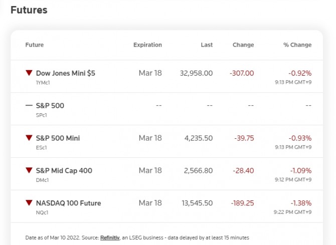Screen dimensions: 336x245
Task: Click the red down arrow beside S&P 500 Mini
Action: 29,138
